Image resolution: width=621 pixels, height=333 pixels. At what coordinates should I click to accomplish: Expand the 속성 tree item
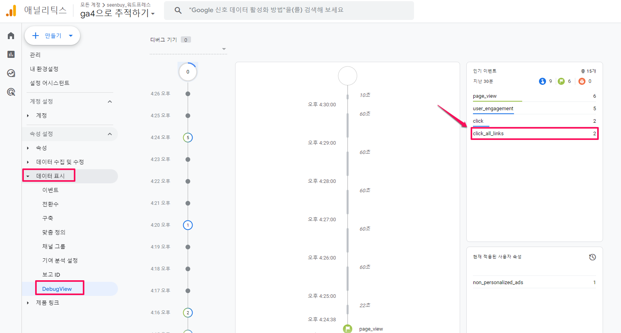coord(28,148)
